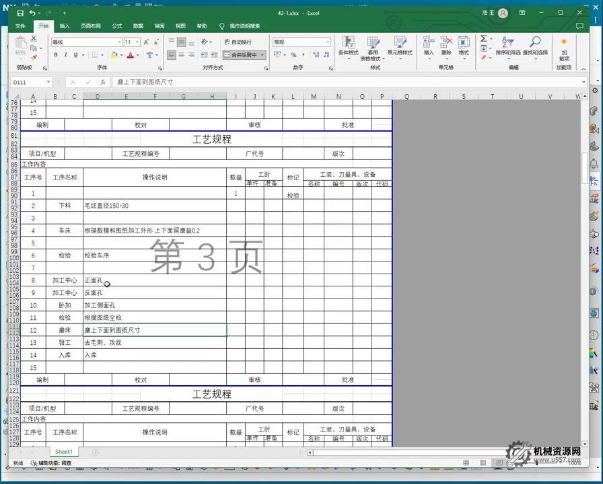The width and height of the screenshot is (603, 484).
Task: Open the Insert (插入) ribbon tab
Action: pyautogui.click(x=65, y=26)
